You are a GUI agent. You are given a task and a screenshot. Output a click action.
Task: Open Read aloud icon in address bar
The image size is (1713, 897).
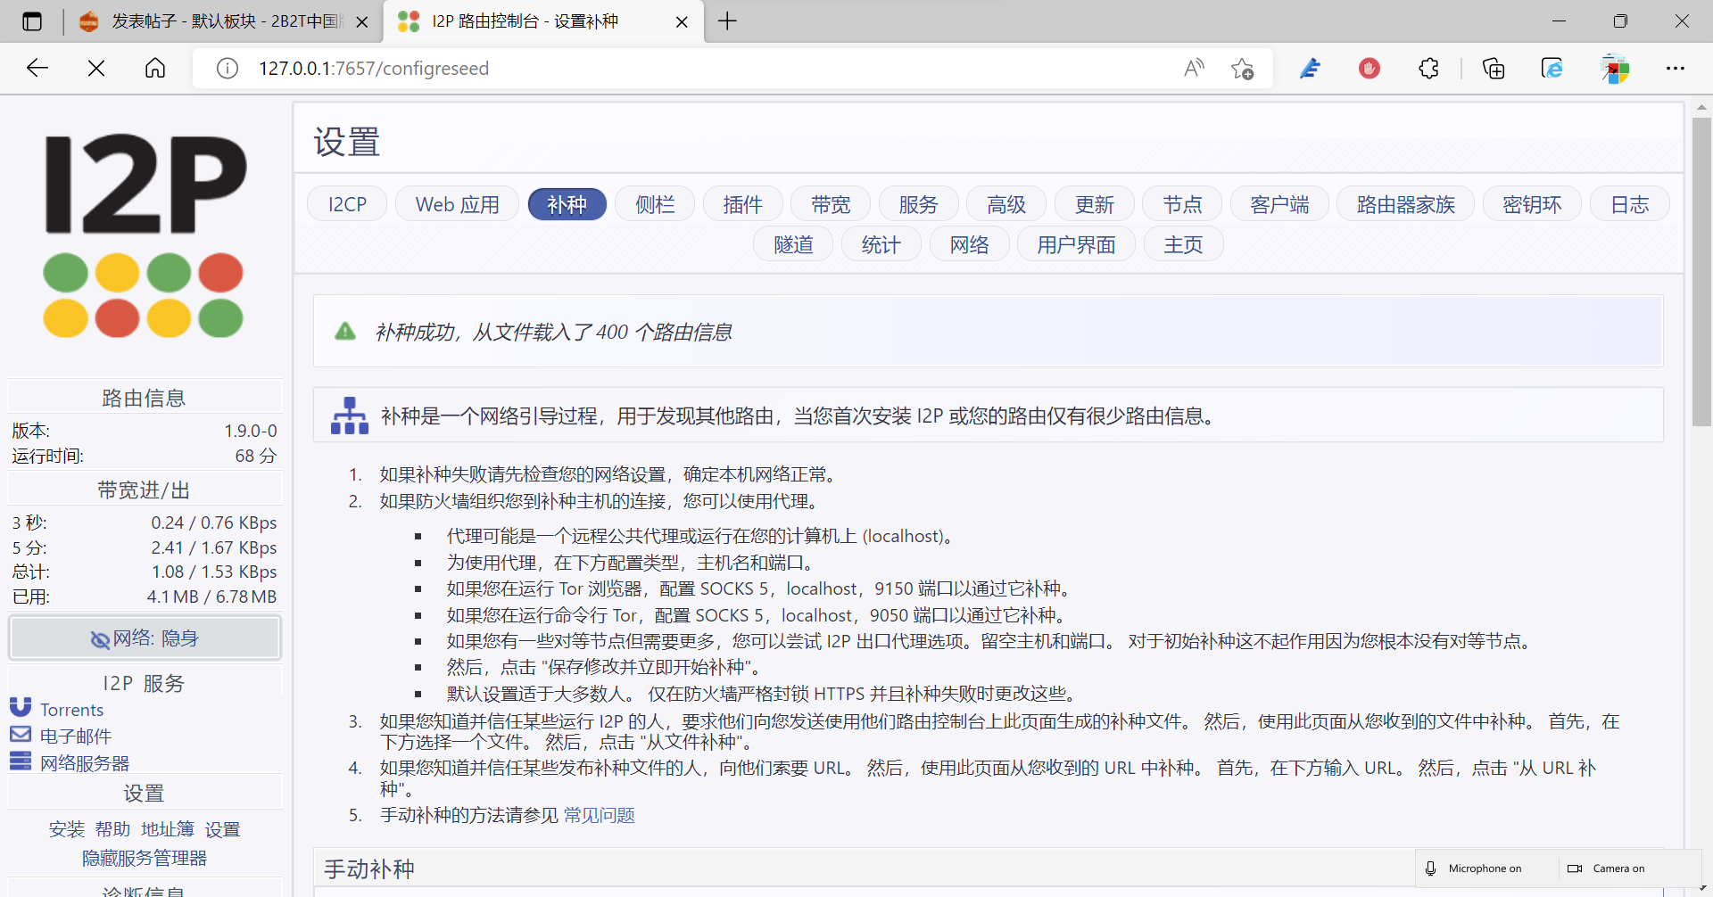click(1194, 68)
